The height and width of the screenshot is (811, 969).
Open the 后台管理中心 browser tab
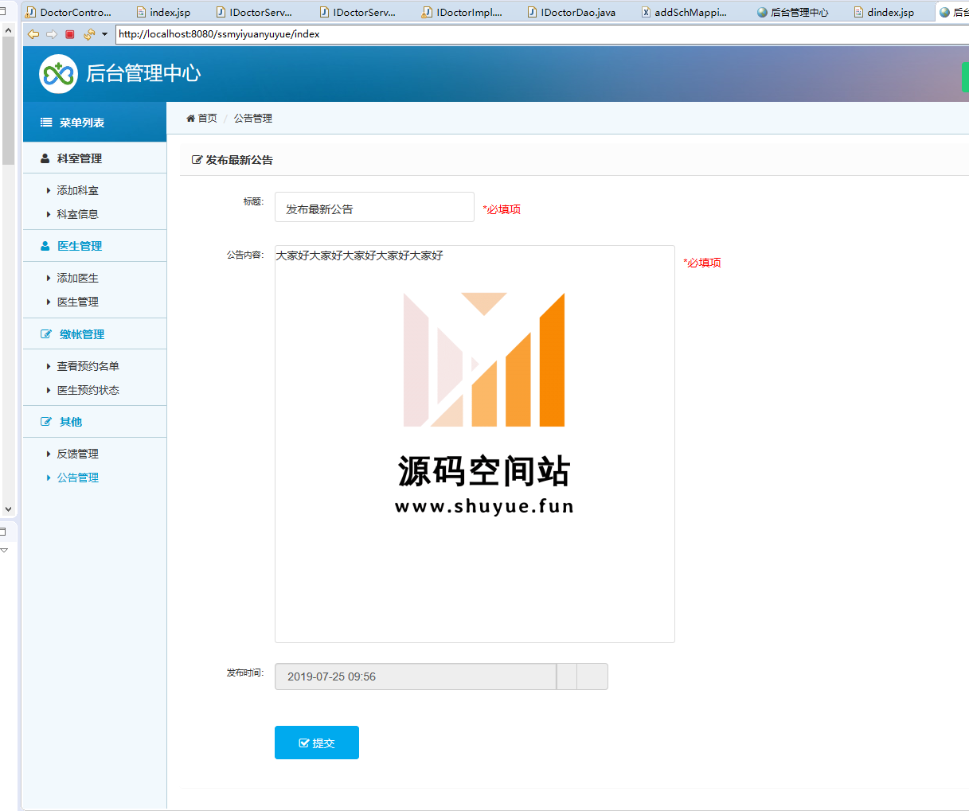793,12
